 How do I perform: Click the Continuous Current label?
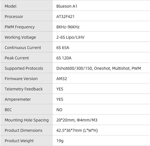click(23, 48)
